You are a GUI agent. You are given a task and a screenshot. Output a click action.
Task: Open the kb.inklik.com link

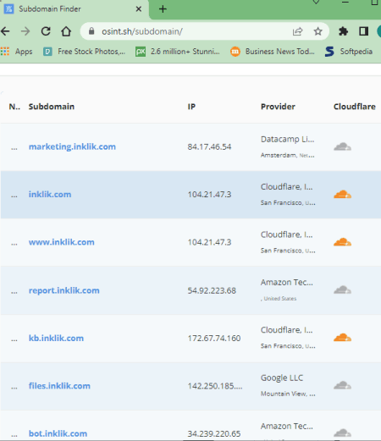(56, 338)
